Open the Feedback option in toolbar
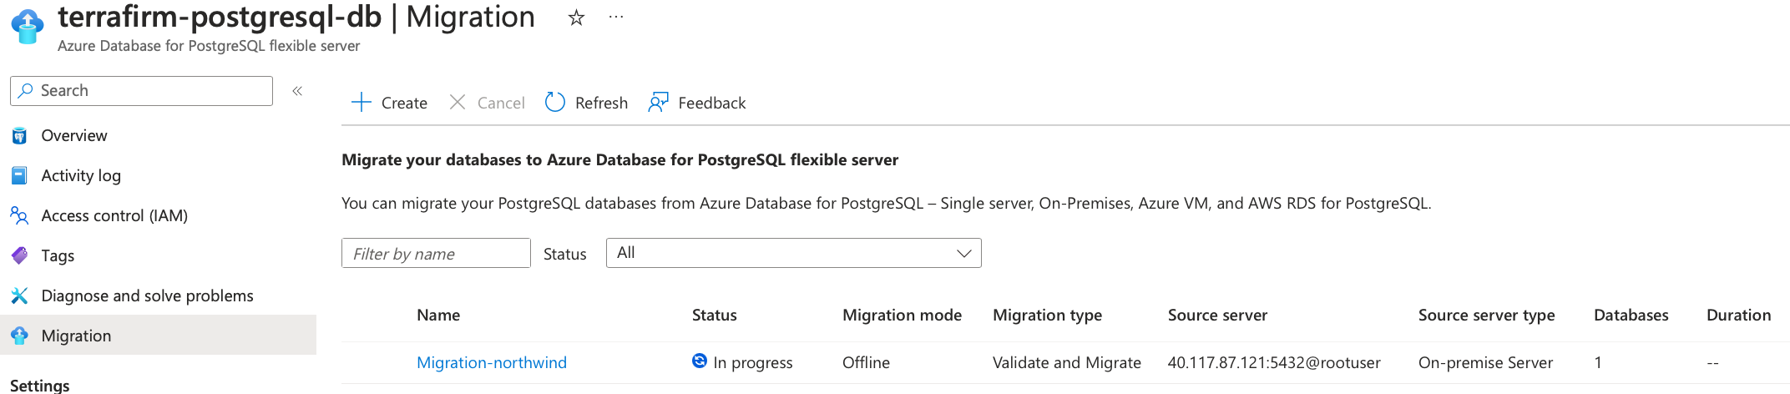1790x394 pixels. (x=697, y=103)
